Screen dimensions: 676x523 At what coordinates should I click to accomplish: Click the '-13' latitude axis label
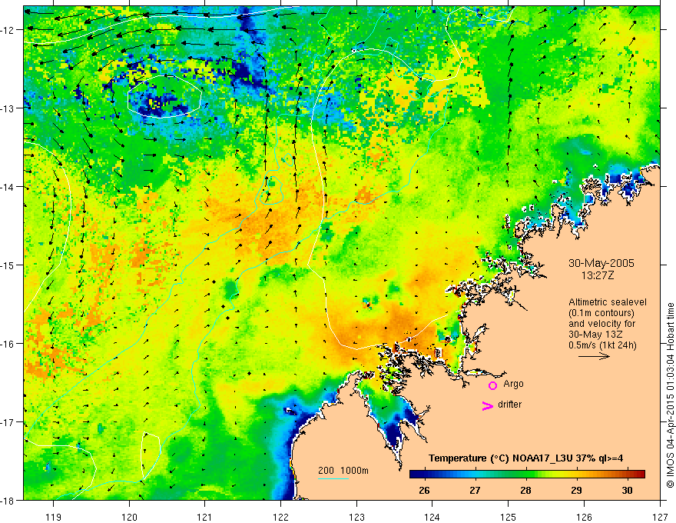click(x=8, y=108)
